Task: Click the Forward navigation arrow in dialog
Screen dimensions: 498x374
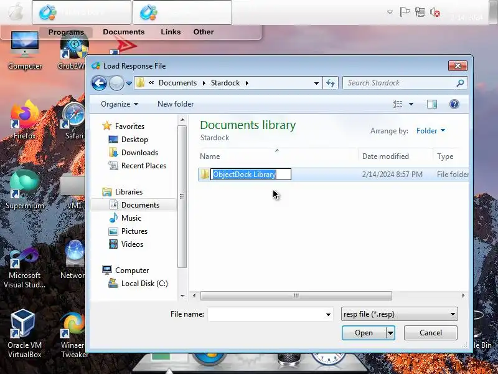Action: point(116,84)
